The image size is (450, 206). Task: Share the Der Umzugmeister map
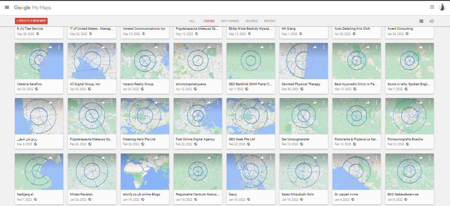pos(315,103)
